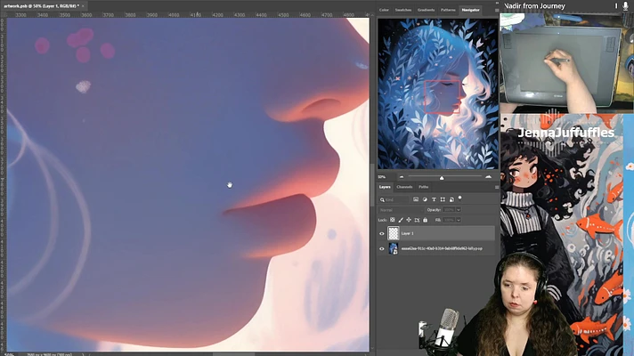Click the Navigator zoom slider handle

coord(442,178)
